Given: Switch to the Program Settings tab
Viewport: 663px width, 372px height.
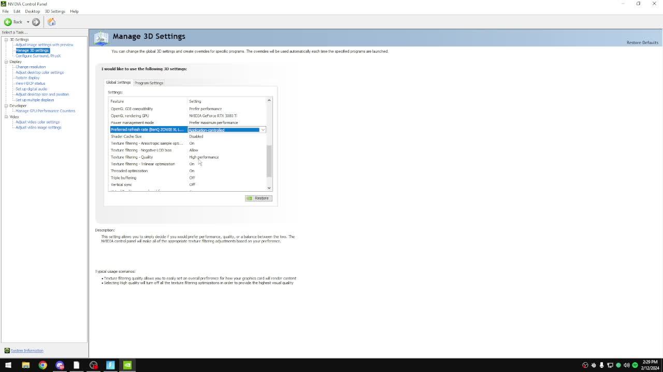Looking at the screenshot, I should click(x=149, y=83).
